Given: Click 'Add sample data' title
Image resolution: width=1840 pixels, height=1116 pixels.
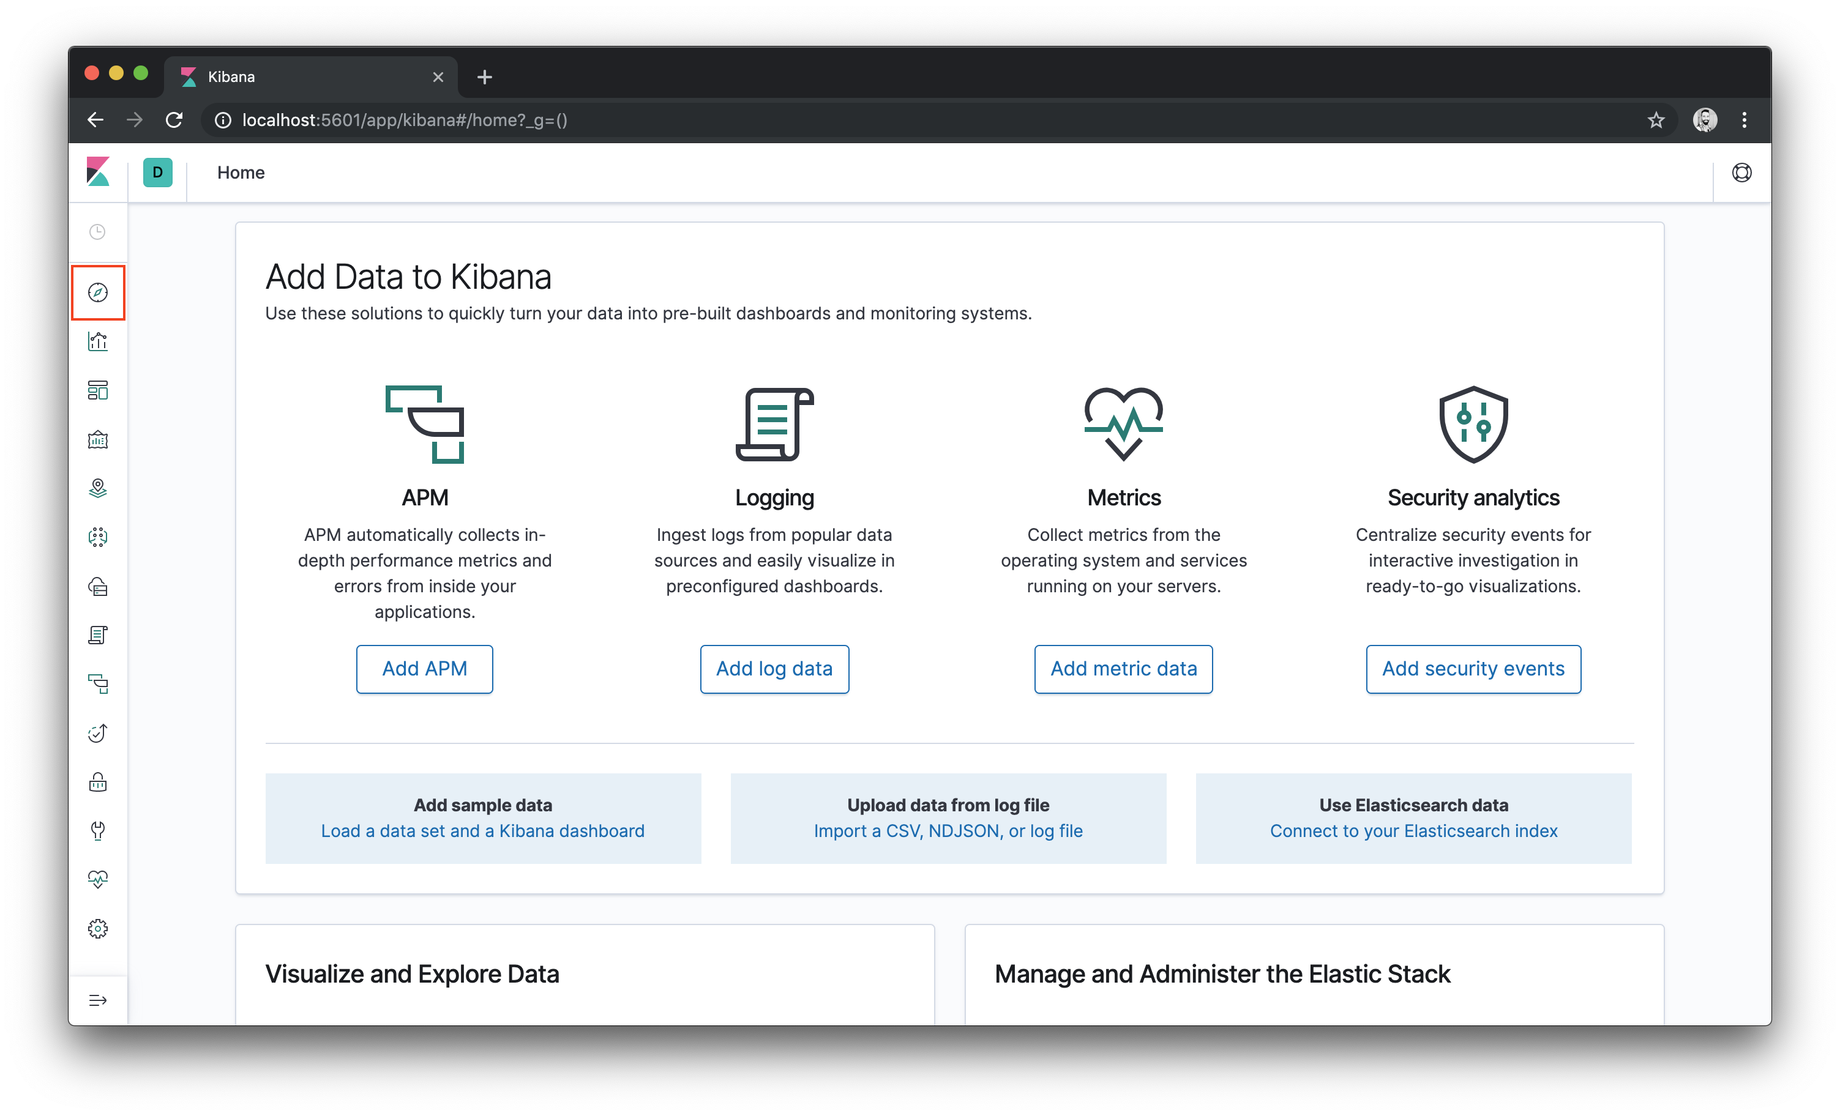Looking at the screenshot, I should [482, 805].
